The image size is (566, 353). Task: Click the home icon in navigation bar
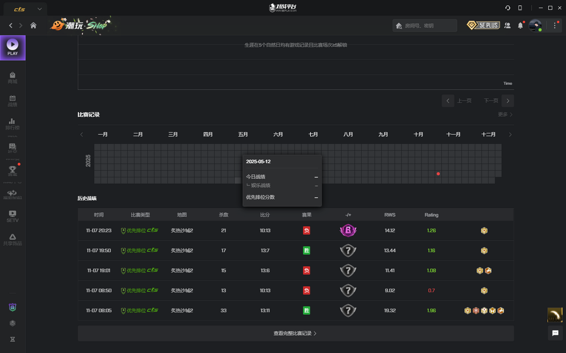tap(34, 25)
